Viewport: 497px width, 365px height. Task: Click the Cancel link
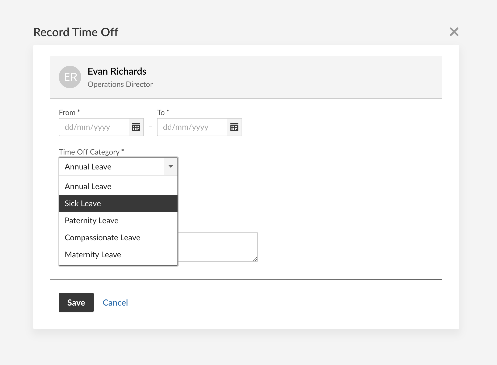(115, 302)
